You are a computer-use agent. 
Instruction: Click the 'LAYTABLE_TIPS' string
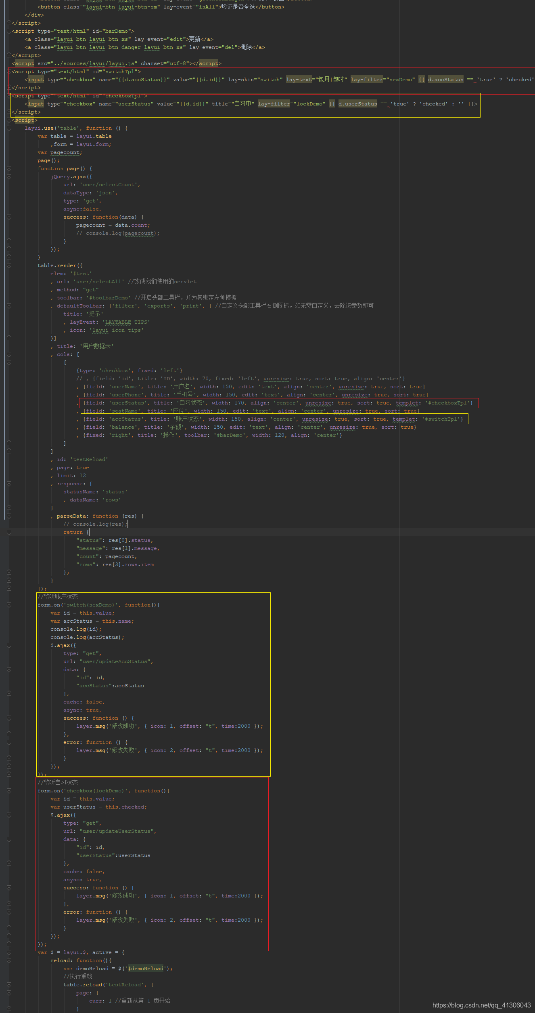(126, 322)
